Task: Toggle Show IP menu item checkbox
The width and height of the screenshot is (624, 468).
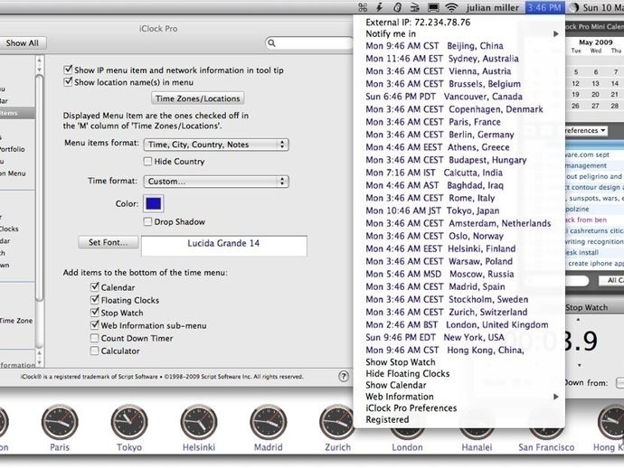Action: 68,70
